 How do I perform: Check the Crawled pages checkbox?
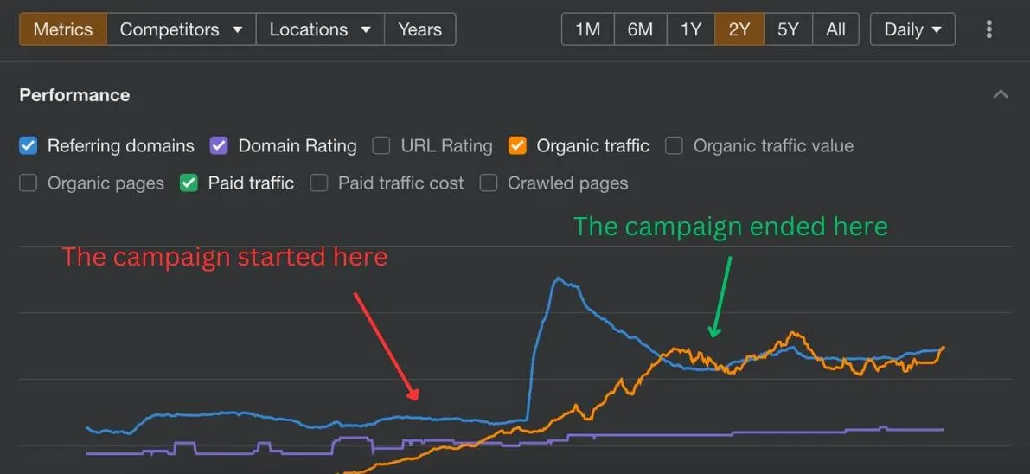pyautogui.click(x=488, y=183)
